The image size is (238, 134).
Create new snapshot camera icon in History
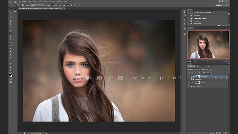(222, 26)
